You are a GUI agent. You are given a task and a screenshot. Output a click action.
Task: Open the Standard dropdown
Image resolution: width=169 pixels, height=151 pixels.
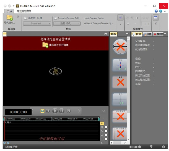[x=37, y=23]
